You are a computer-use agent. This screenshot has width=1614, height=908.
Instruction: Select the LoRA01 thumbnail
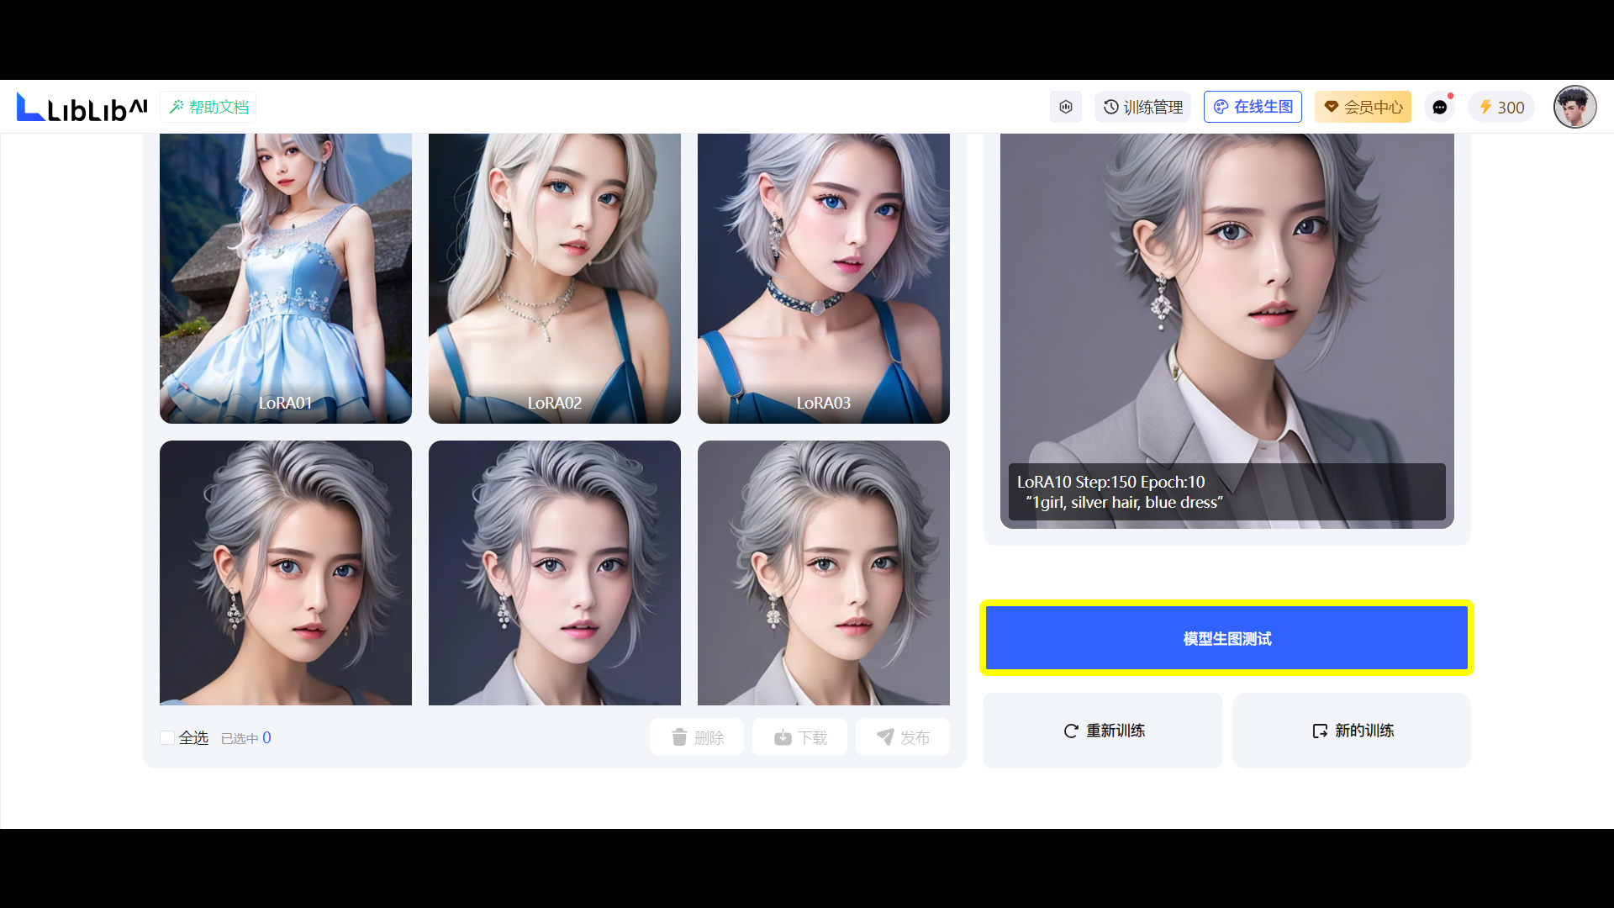click(286, 277)
